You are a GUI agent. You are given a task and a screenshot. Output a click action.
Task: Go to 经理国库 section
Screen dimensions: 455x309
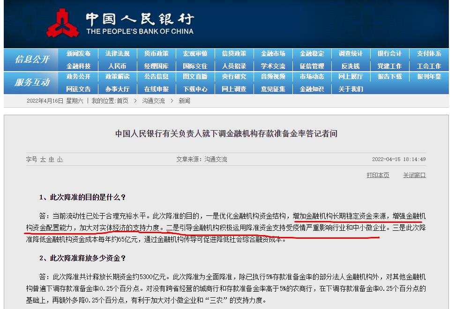pyautogui.click(x=156, y=66)
